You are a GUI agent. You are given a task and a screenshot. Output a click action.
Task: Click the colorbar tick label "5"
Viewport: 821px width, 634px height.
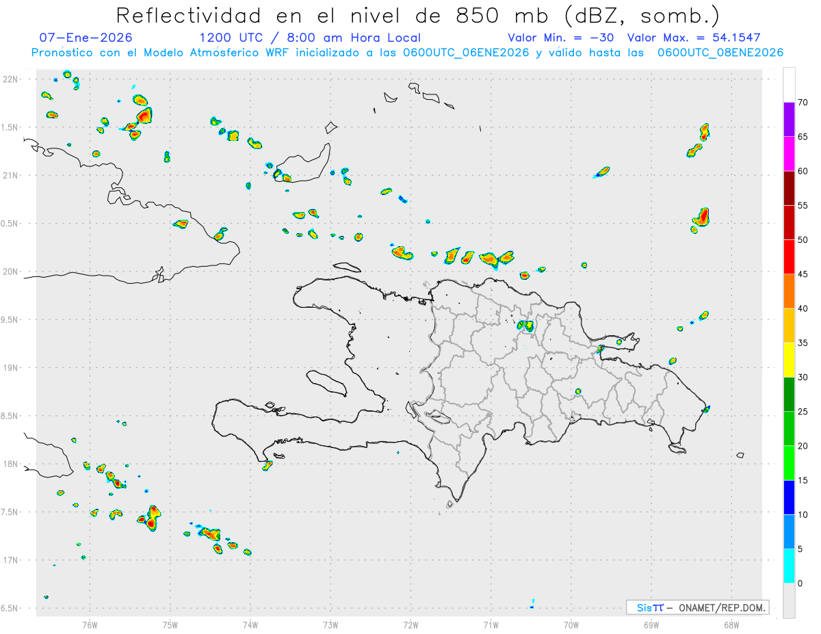click(800, 549)
